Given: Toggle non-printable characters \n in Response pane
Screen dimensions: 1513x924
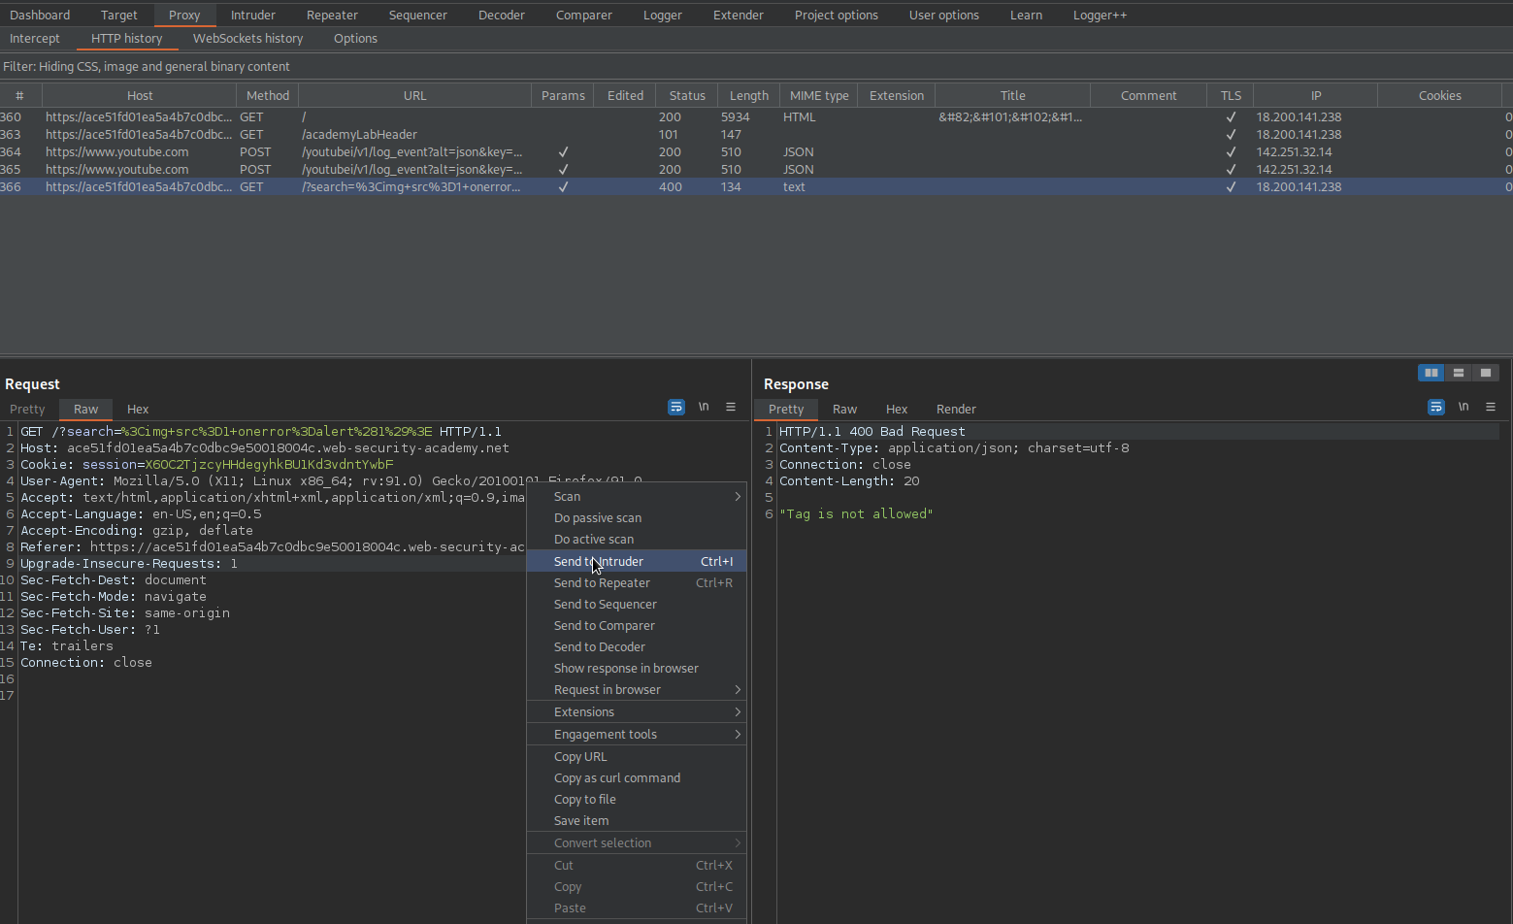Looking at the screenshot, I should pyautogui.click(x=1464, y=407).
